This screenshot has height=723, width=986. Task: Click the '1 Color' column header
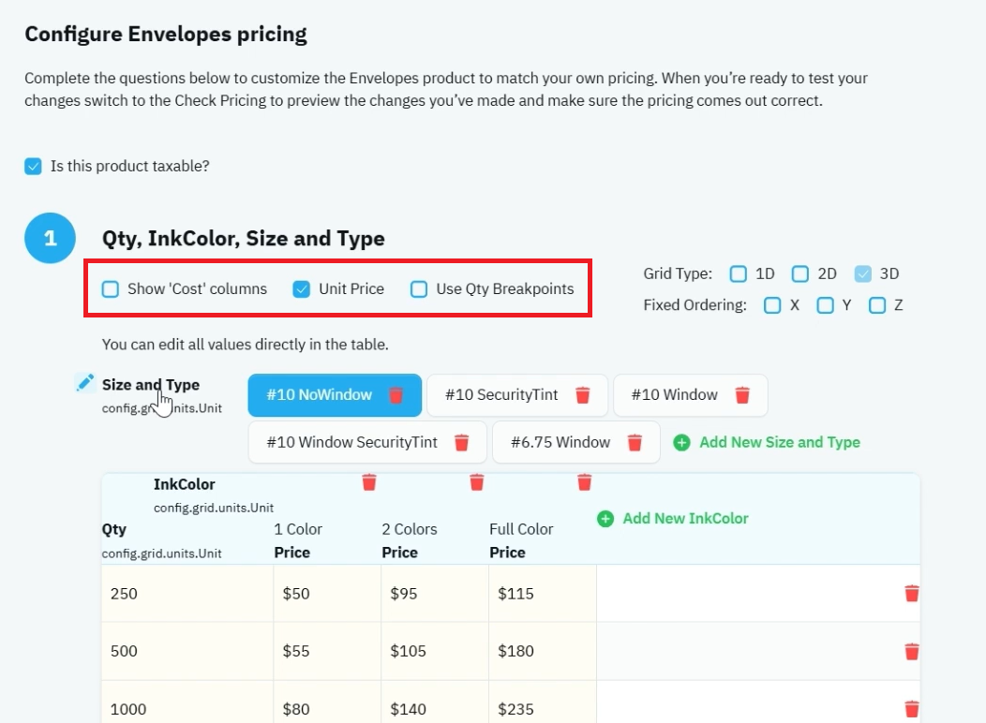pyautogui.click(x=298, y=529)
